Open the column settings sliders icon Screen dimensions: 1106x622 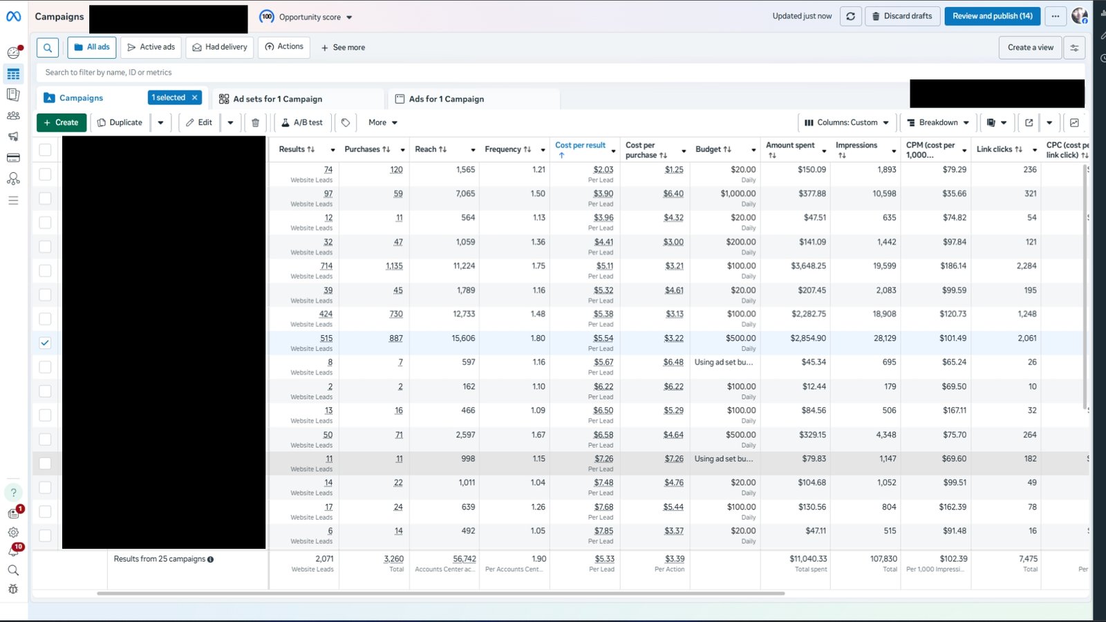point(1074,48)
